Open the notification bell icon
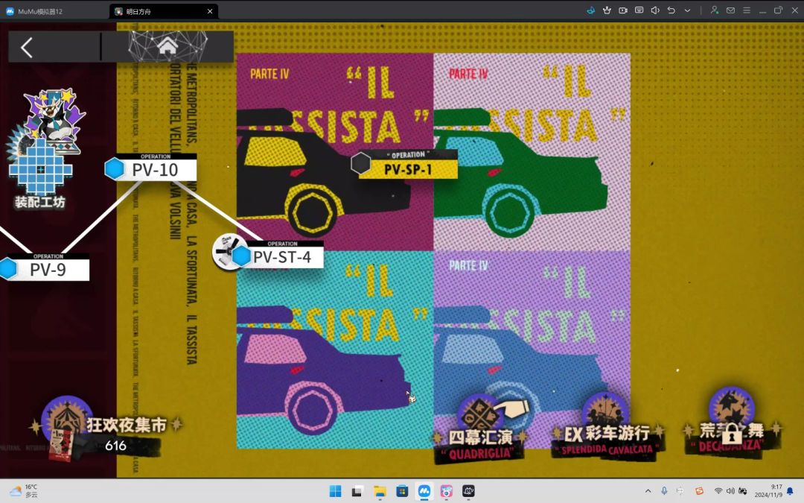Image resolution: width=804 pixels, height=503 pixels. click(790, 491)
